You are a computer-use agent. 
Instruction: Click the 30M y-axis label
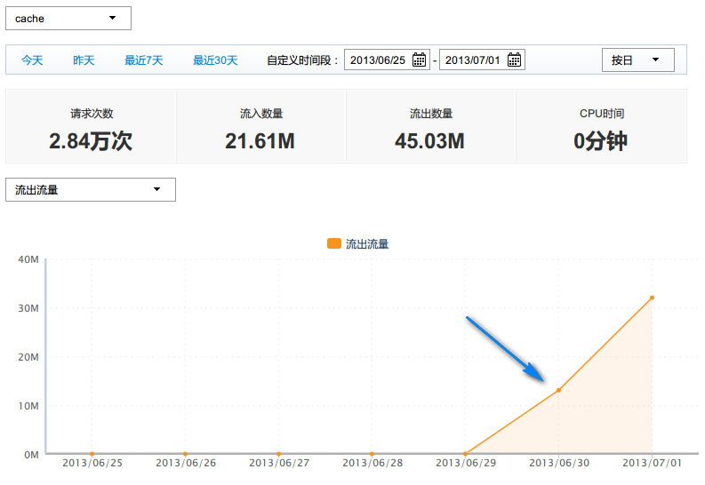28,308
